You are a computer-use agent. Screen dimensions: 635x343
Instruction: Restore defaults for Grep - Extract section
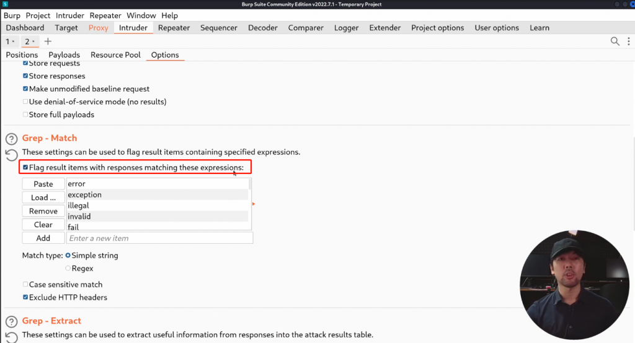tap(11, 337)
